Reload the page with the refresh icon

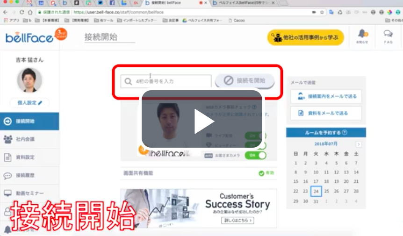[22, 12]
